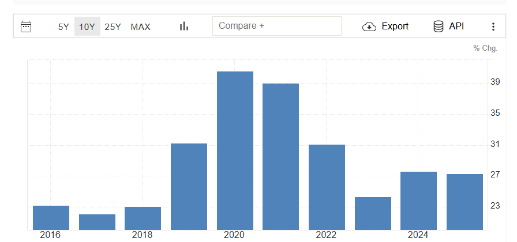Open the chart type bar icon
517x242 pixels.
pos(184,27)
